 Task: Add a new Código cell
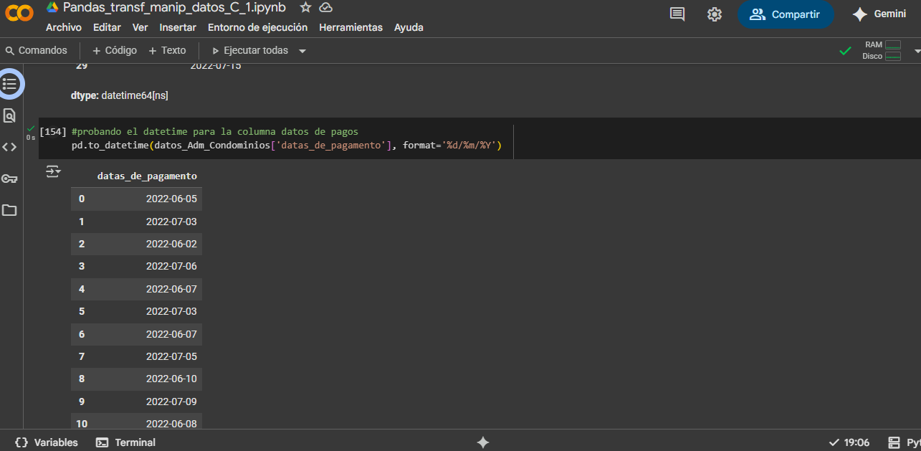click(115, 50)
